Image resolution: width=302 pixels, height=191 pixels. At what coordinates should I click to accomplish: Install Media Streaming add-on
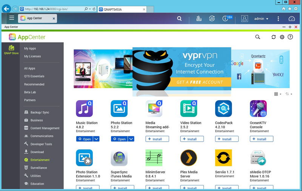pyautogui.click(x=157, y=139)
